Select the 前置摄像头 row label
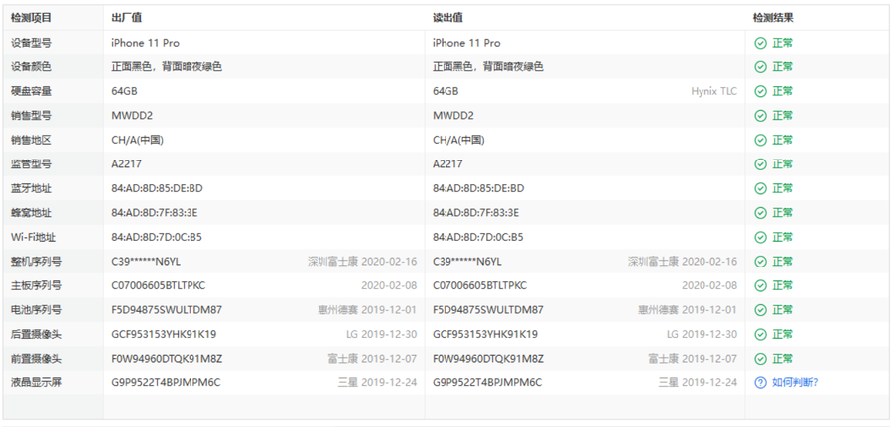 coord(36,359)
